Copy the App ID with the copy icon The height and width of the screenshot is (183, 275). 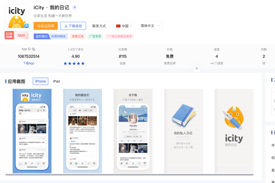[x=34, y=49]
